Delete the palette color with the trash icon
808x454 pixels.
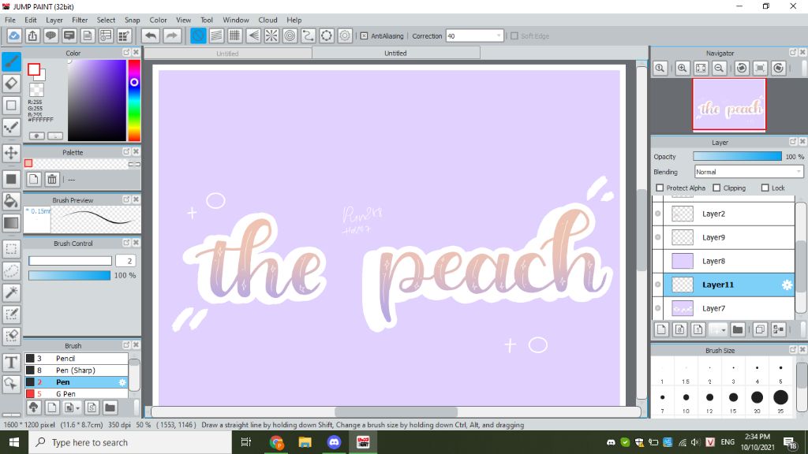click(52, 179)
